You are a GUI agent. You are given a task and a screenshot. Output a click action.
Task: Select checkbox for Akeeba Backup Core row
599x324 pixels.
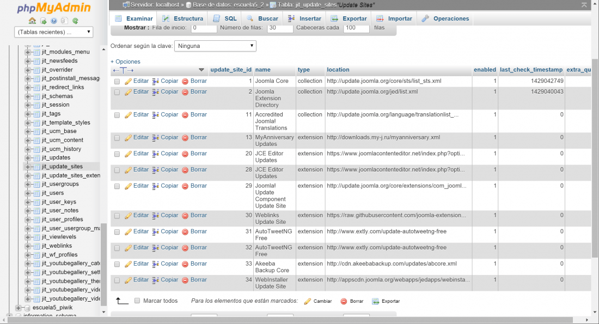117,264
